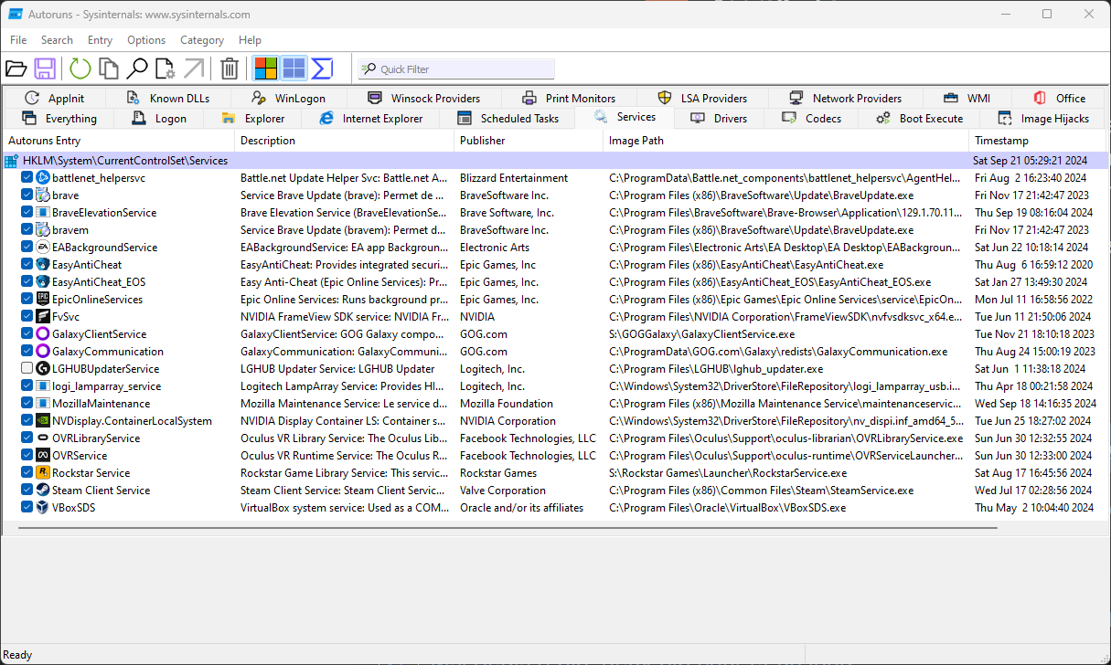
Task: Click the LGHUBUpdaterService Logitech icon
Action: tap(42, 369)
